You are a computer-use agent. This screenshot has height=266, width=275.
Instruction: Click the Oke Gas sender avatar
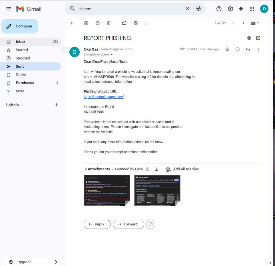click(x=74, y=52)
